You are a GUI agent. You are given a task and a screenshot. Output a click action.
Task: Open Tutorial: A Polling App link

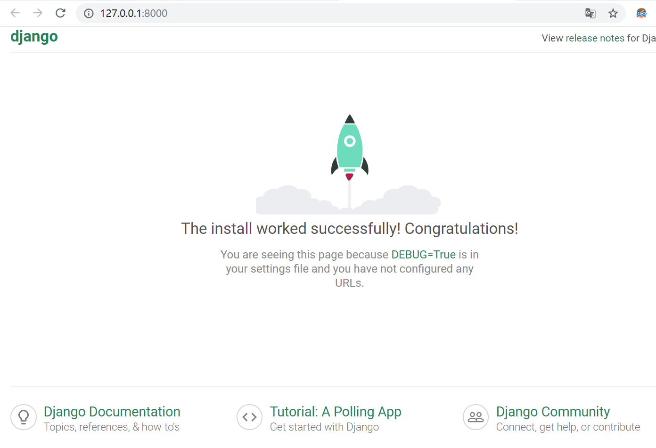coord(336,412)
